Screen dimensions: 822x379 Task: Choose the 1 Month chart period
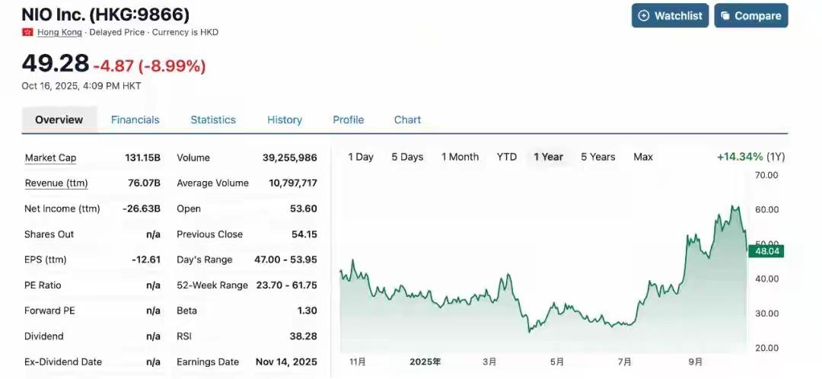pyautogui.click(x=460, y=157)
